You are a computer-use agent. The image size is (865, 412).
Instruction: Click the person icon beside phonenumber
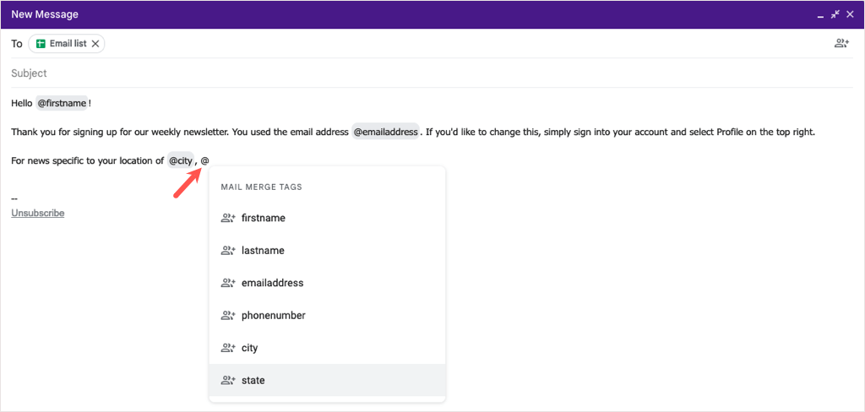pyautogui.click(x=227, y=316)
